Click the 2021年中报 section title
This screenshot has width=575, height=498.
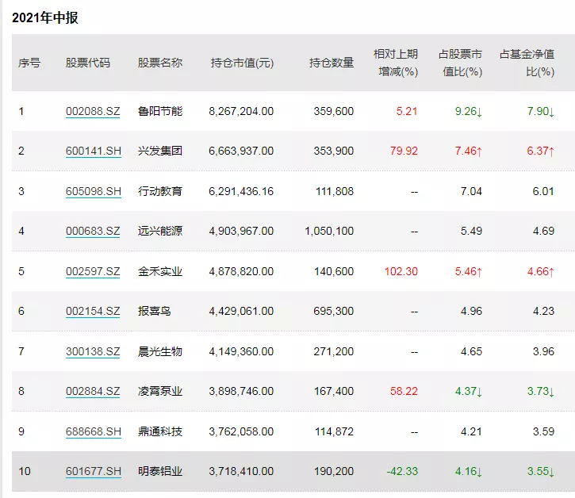click(x=45, y=17)
